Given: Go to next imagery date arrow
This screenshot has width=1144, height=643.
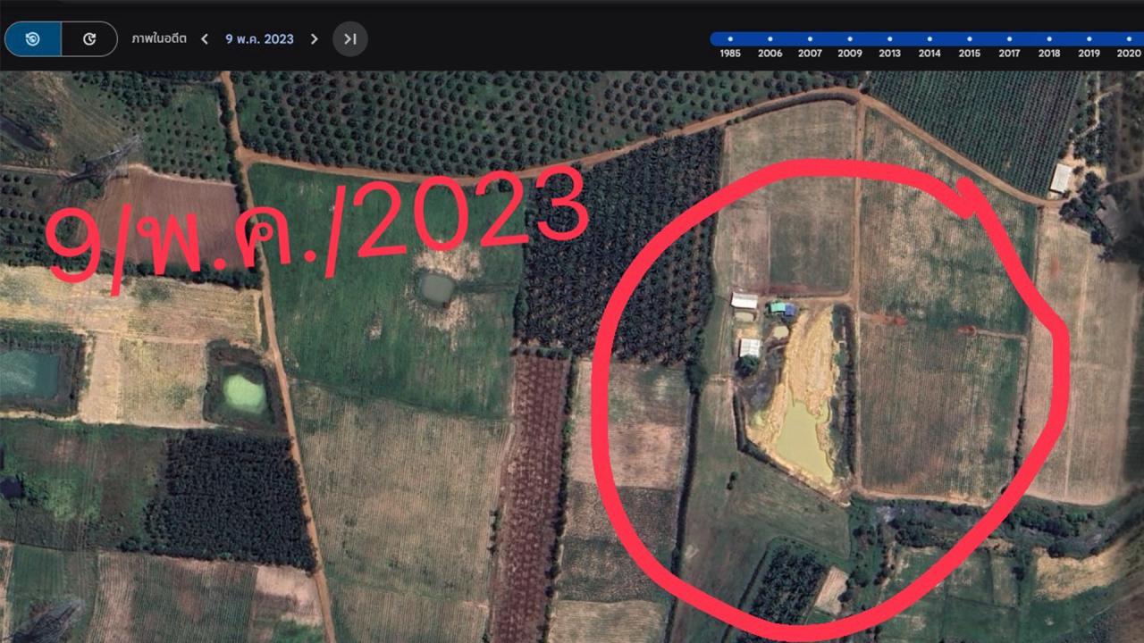Looking at the screenshot, I should click(314, 39).
